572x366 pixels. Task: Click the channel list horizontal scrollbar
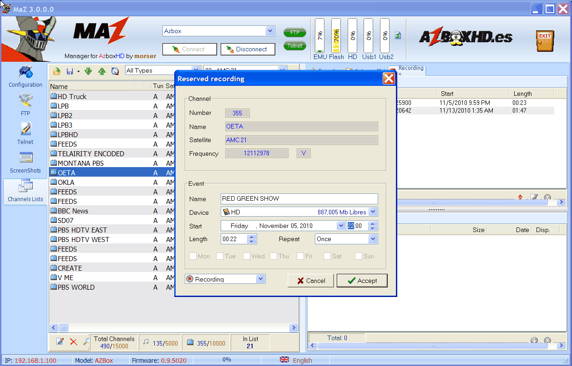(x=173, y=327)
